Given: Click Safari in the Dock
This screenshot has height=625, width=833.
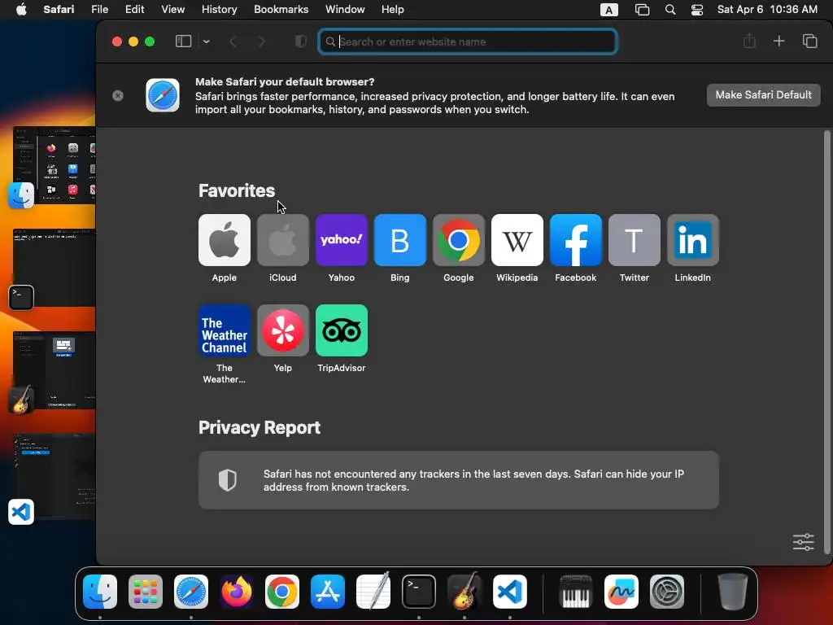Looking at the screenshot, I should 191,592.
